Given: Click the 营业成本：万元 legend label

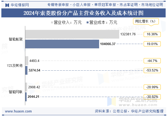Looking at the screenshot, I should click(x=103, y=22).
